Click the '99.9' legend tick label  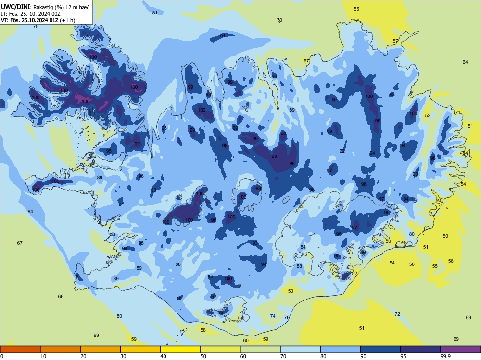(445, 356)
